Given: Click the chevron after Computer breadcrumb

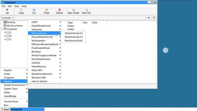Looking at the screenshot, I should (14, 18).
